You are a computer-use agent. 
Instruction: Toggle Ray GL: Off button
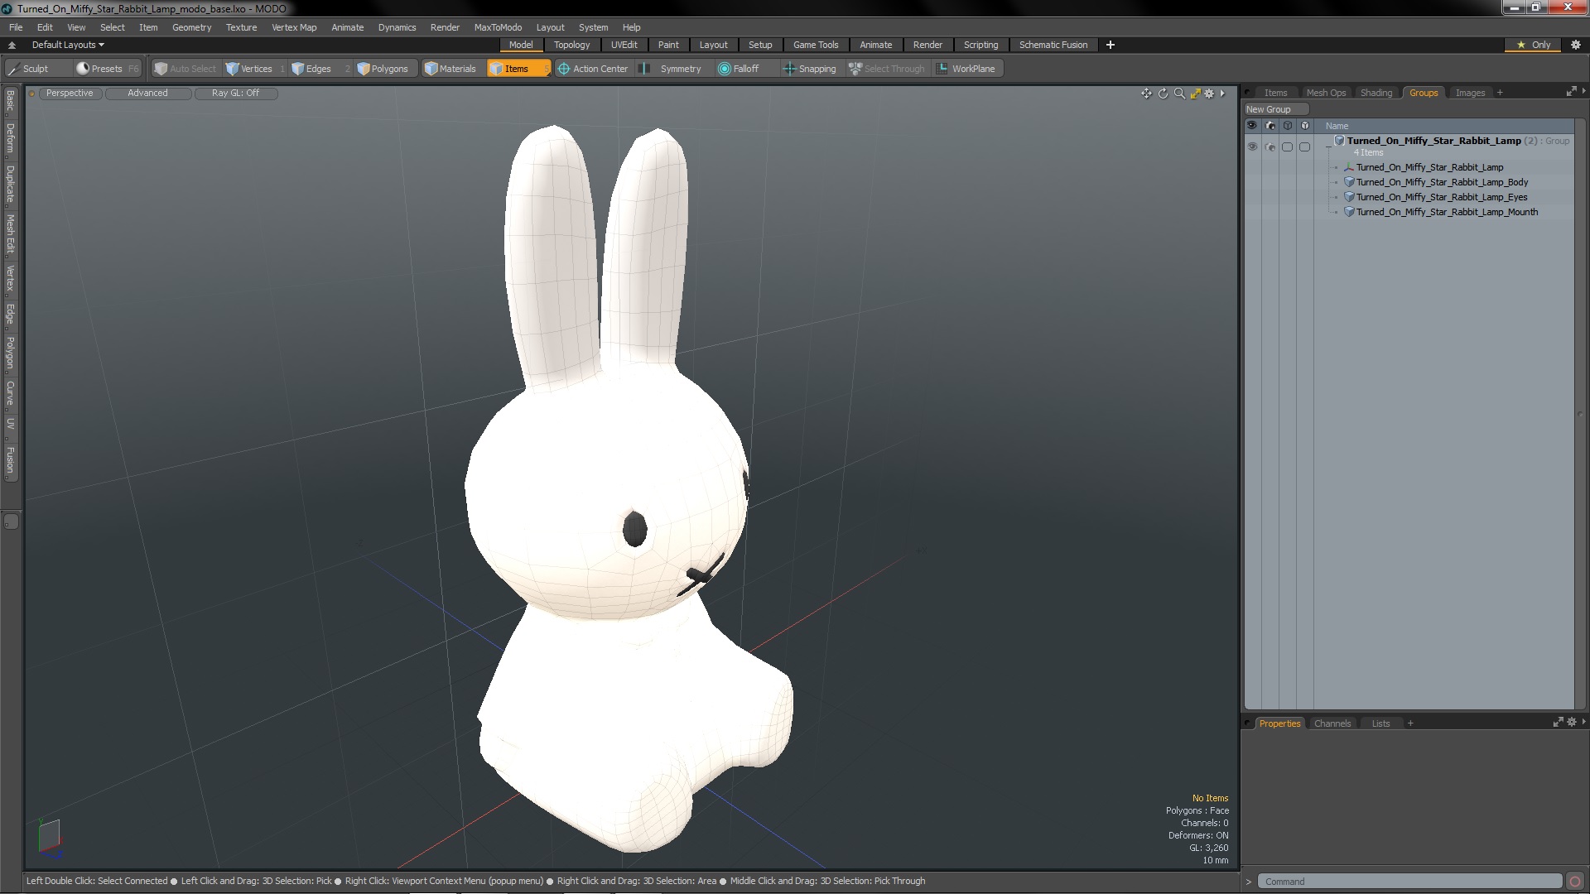tap(235, 93)
